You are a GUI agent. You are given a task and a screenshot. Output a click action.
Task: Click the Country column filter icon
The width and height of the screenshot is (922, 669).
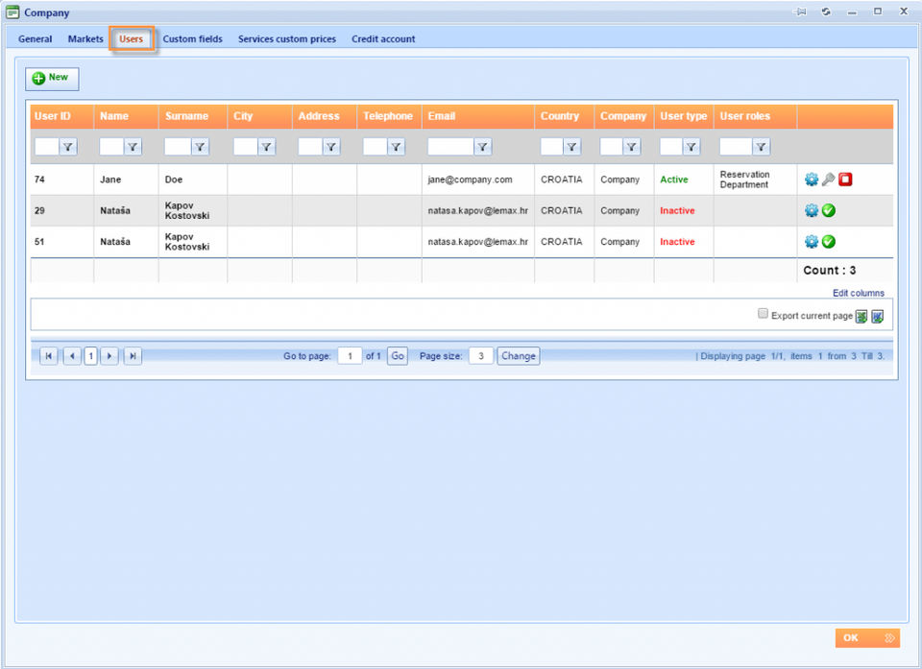pyautogui.click(x=571, y=147)
